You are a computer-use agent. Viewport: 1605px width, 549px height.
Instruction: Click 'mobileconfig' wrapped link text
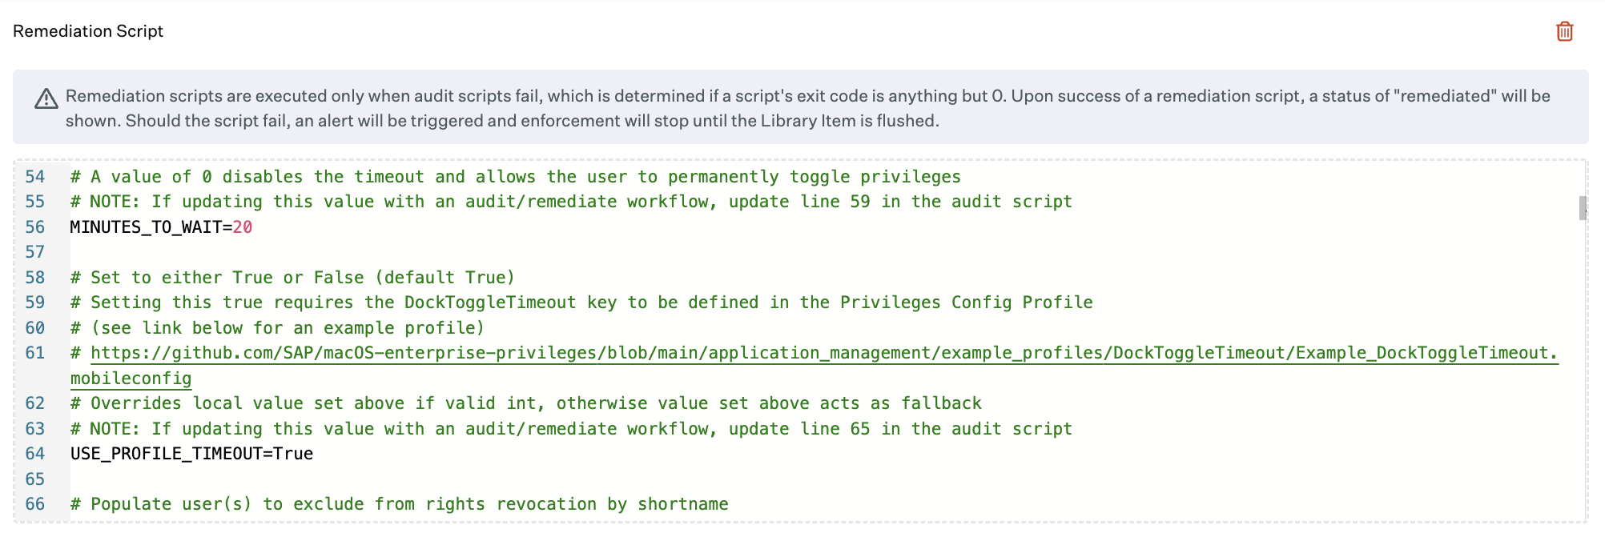[131, 379]
